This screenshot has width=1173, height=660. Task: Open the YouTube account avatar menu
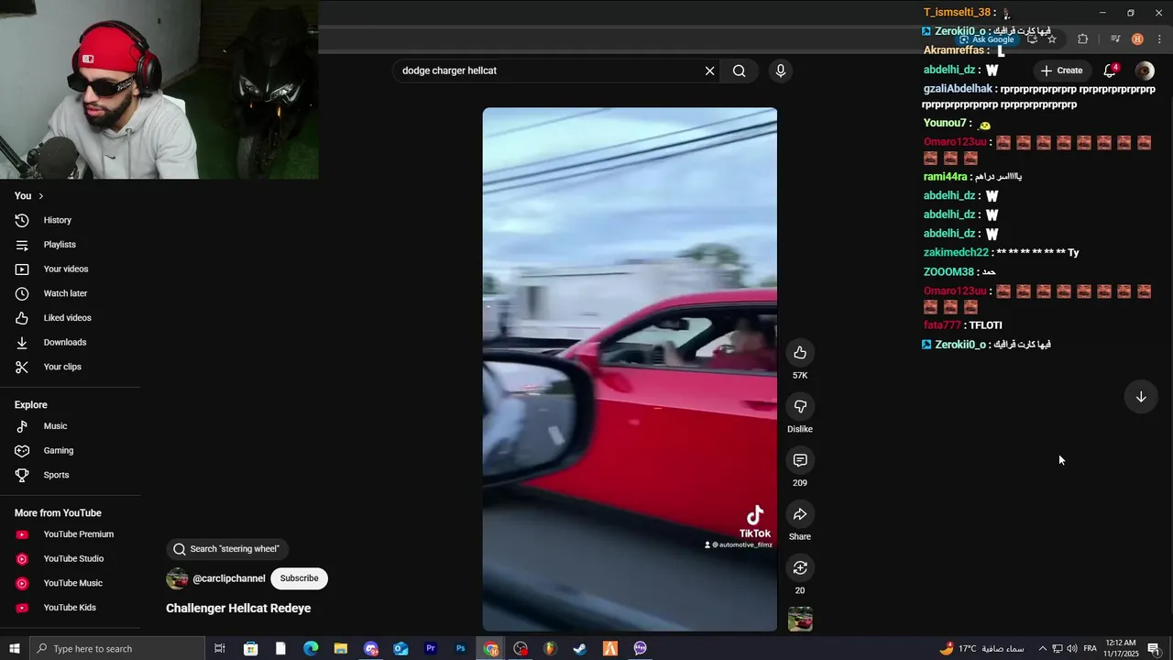[x=1145, y=71]
